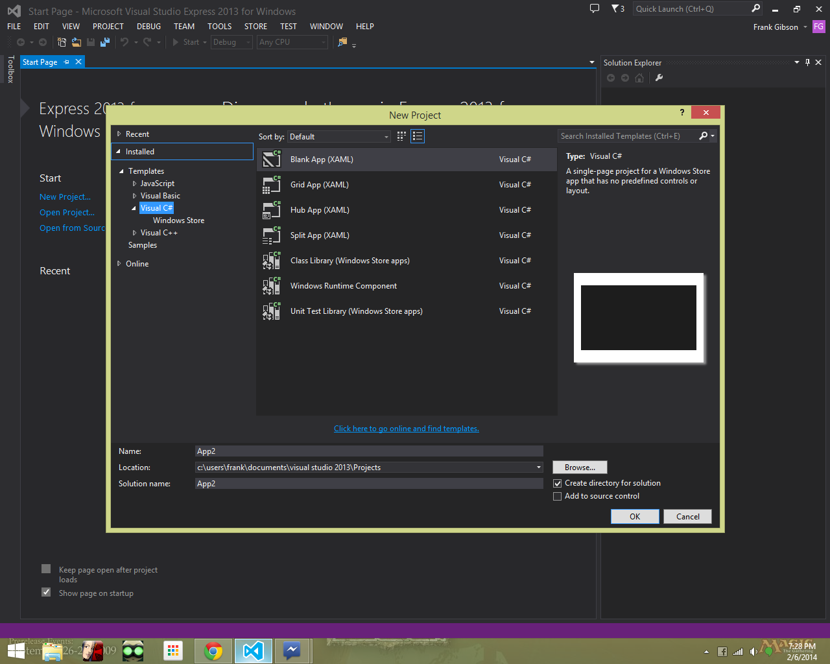Click the Windows Start button
830x664 pixels.
click(16, 651)
